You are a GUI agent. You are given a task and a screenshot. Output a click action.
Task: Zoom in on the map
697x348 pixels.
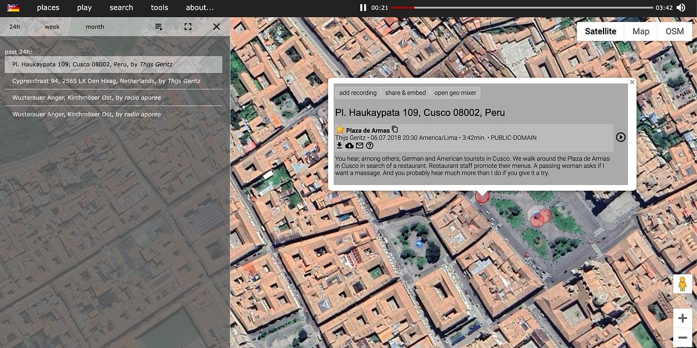(x=682, y=318)
